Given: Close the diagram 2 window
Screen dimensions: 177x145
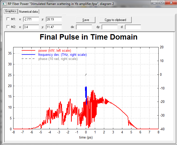Looking at the screenshot, I should point(171,3).
